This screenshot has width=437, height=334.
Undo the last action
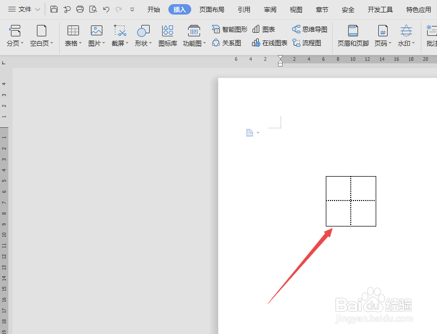[x=106, y=9]
